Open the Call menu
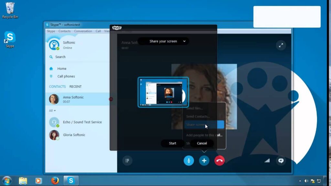The height and width of the screenshot is (186, 331). 98,31
